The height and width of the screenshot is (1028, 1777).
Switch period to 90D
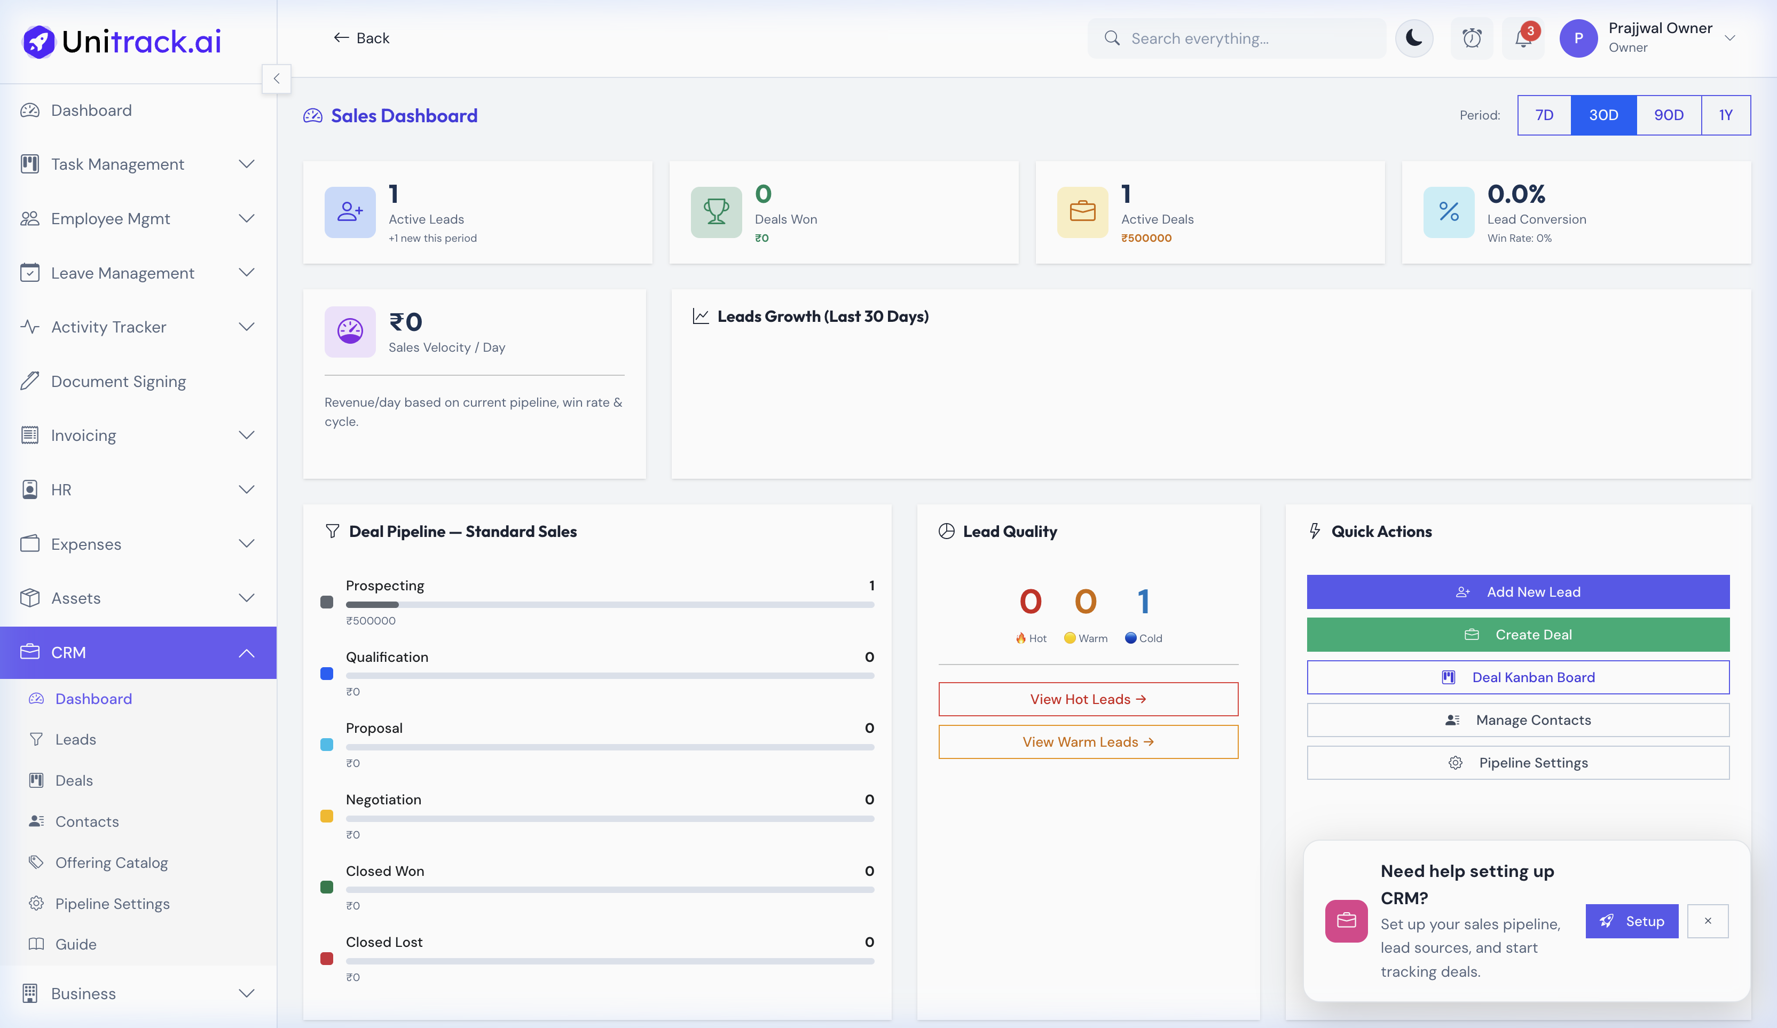click(x=1668, y=115)
